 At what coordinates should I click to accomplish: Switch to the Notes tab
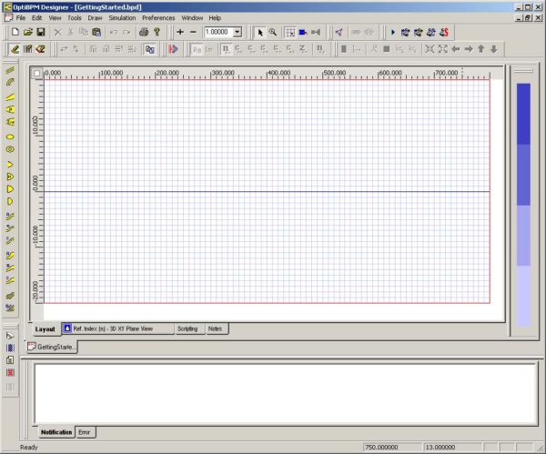pyautogui.click(x=215, y=328)
